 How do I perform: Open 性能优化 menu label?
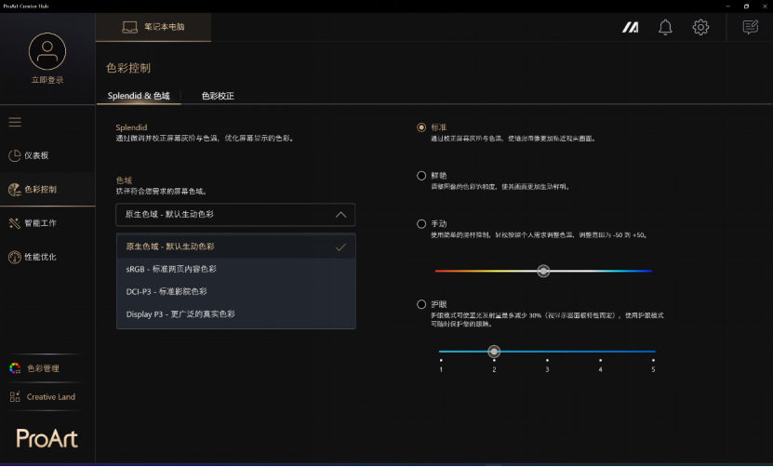coord(40,258)
